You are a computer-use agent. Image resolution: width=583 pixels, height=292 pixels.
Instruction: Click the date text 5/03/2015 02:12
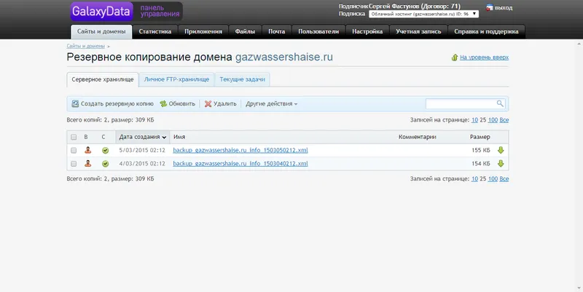tap(142, 150)
